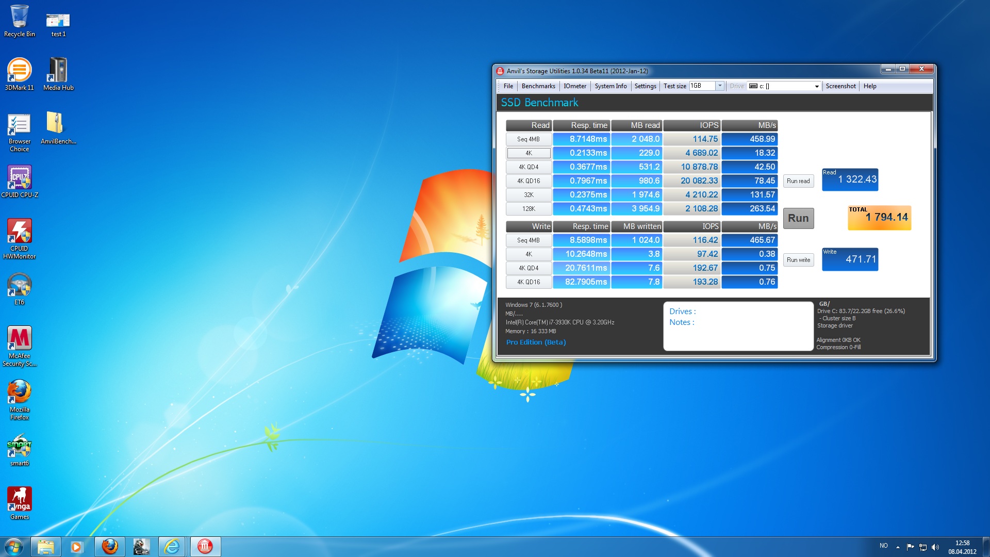Screen dimensions: 990x557
Task: Run the write 4K QD4 test
Action: coord(529,268)
